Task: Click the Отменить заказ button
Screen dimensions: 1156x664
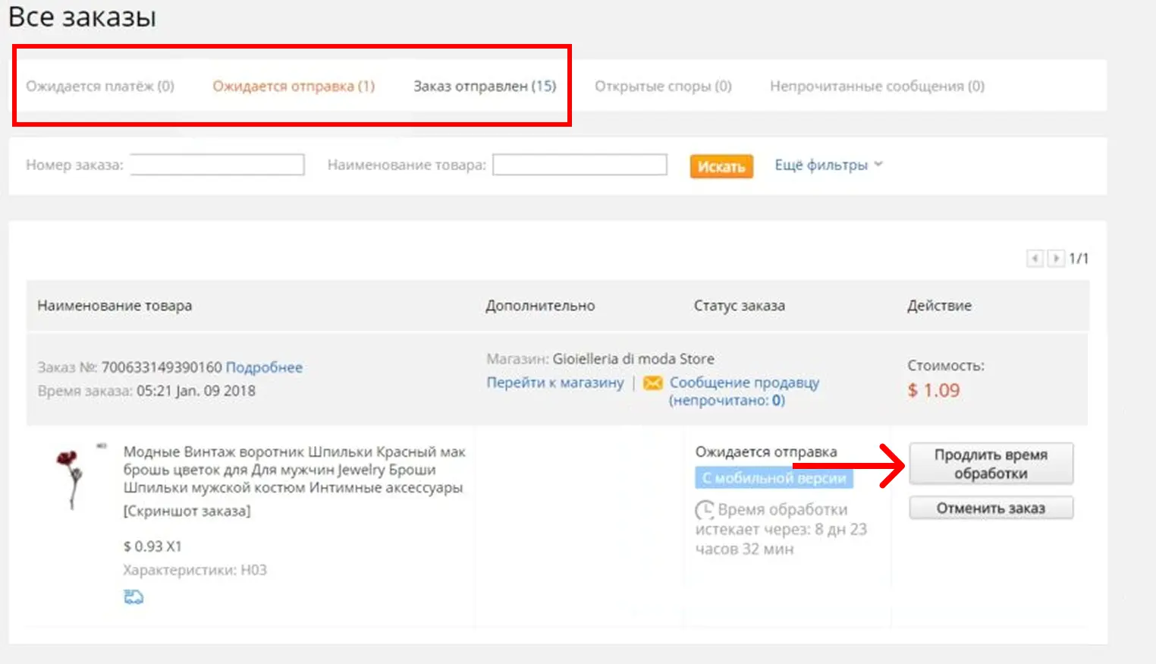Action: click(991, 508)
